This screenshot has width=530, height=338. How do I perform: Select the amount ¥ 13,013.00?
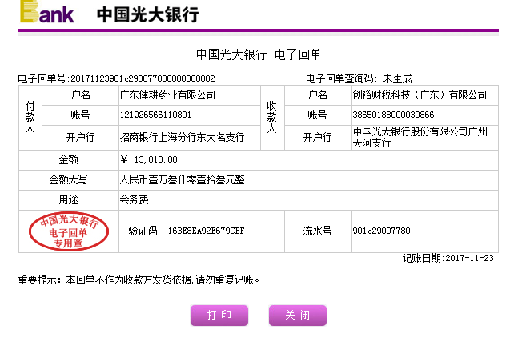pyautogui.click(x=149, y=159)
